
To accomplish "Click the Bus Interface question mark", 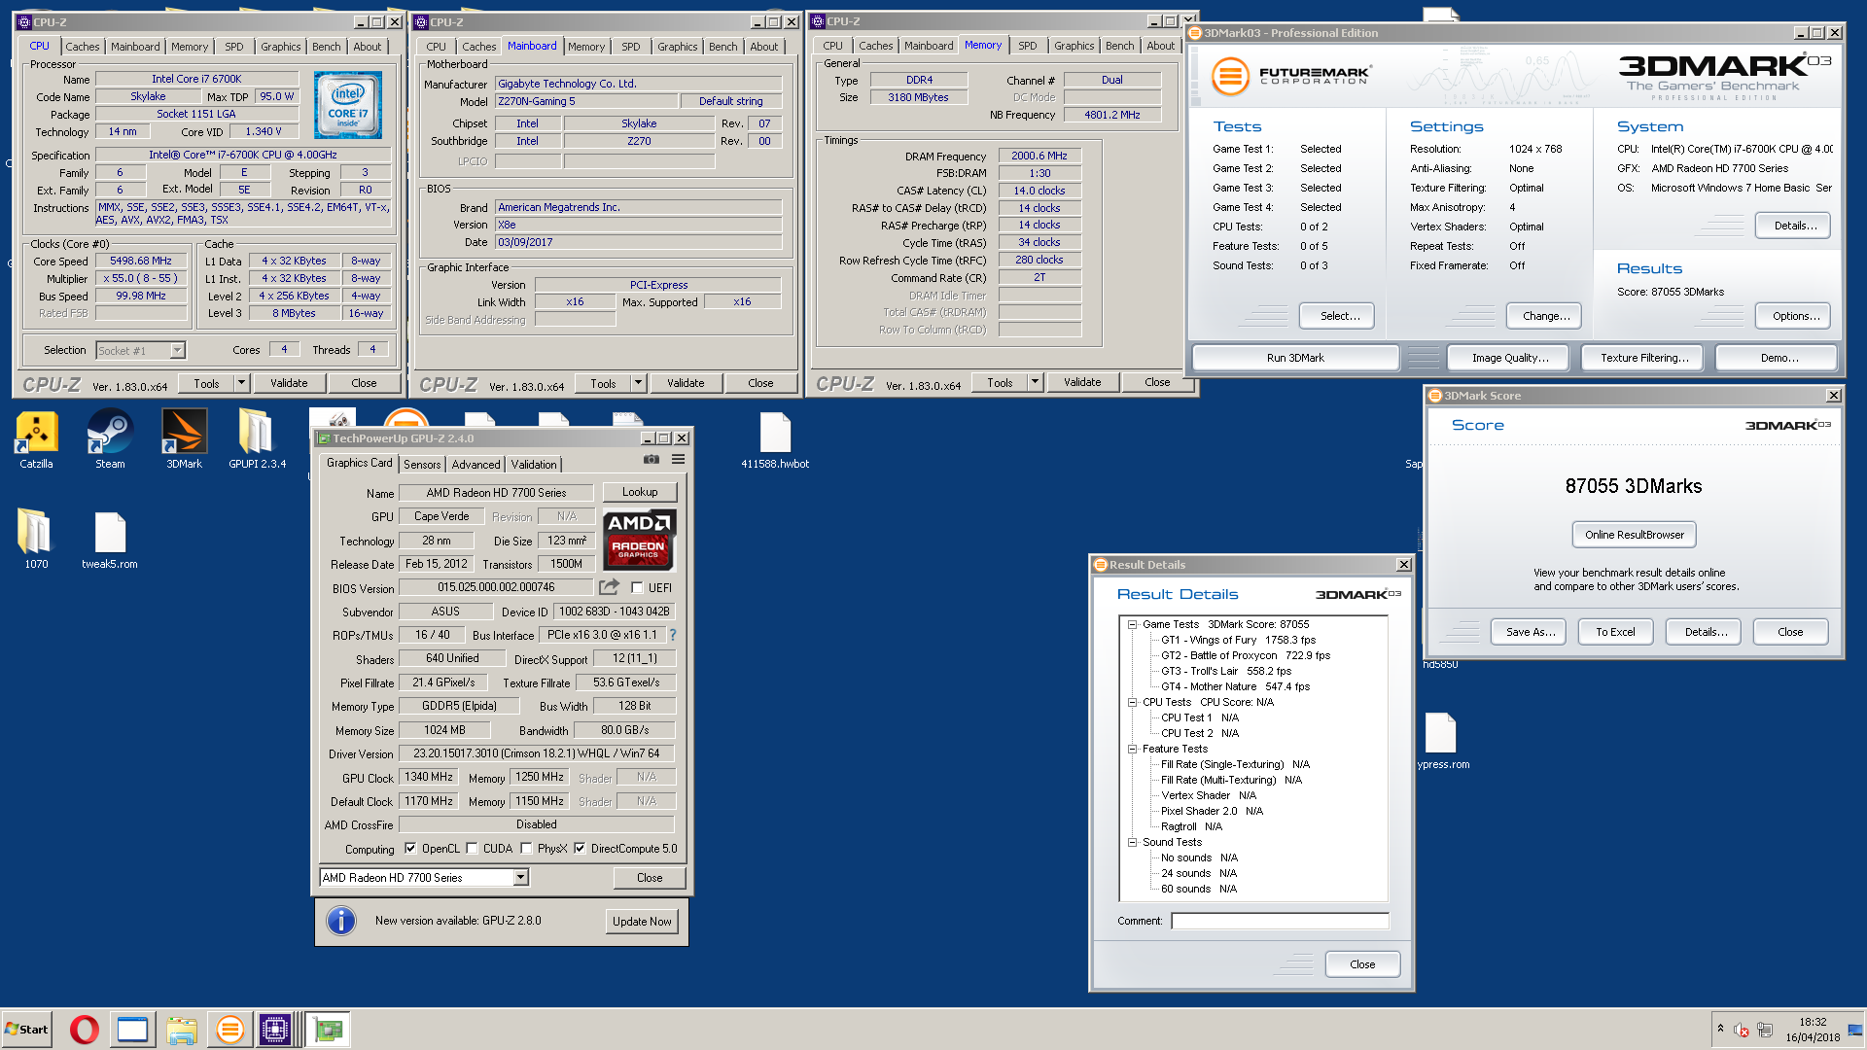I will click(x=672, y=635).
